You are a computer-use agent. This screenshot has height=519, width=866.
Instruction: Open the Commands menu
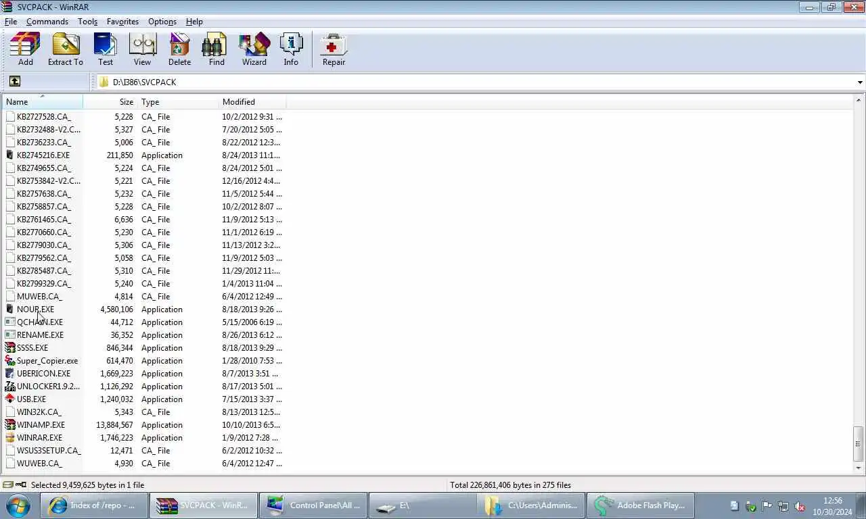[x=47, y=22]
